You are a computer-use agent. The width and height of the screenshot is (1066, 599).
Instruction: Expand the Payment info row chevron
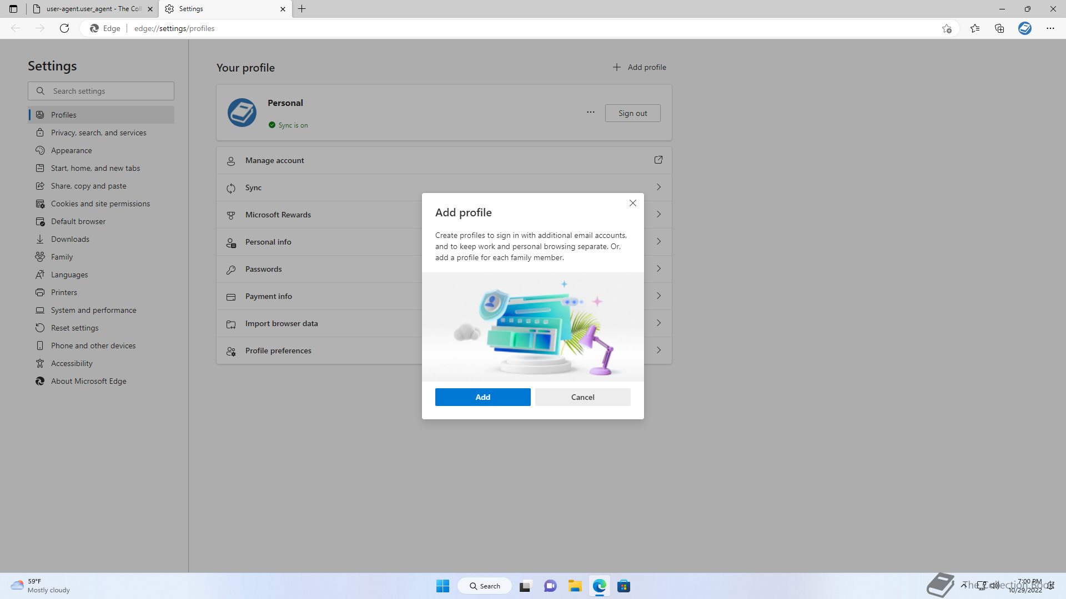pyautogui.click(x=658, y=296)
